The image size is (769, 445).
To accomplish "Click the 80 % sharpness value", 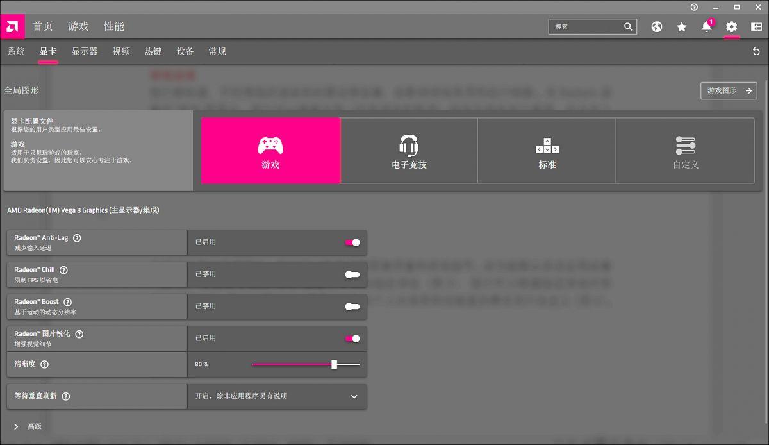I will pos(202,364).
